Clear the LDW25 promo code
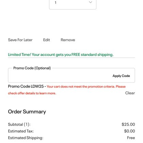 [130, 93]
